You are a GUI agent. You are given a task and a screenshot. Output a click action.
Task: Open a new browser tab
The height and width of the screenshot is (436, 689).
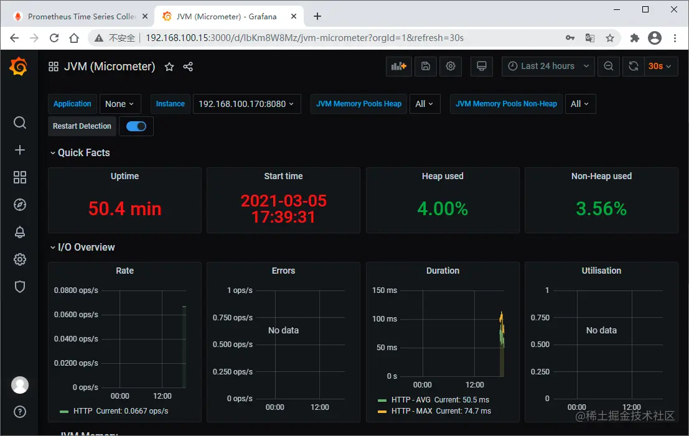317,16
